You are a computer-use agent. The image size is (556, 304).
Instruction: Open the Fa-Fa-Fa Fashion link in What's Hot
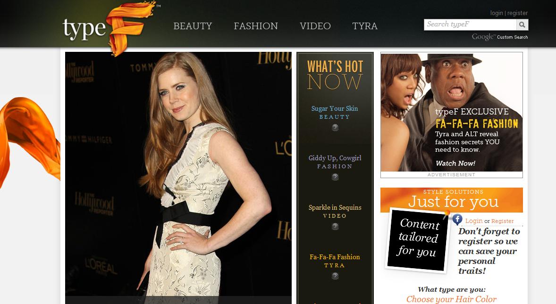(x=335, y=257)
